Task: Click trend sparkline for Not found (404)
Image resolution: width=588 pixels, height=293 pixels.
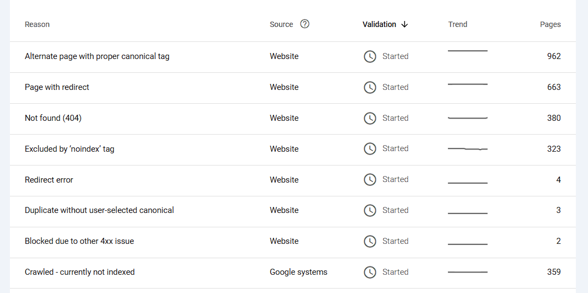Action: click(468, 118)
